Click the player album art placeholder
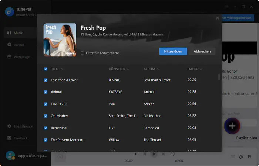This screenshot has height=166, width=259. (60, 157)
